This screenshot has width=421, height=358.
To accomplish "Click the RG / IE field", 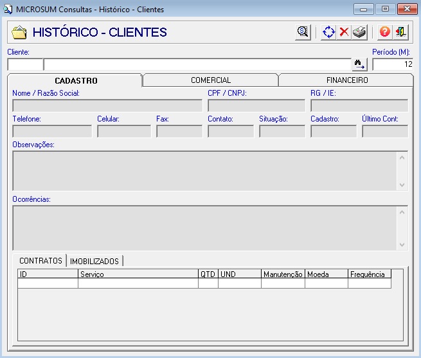I will click(359, 105).
